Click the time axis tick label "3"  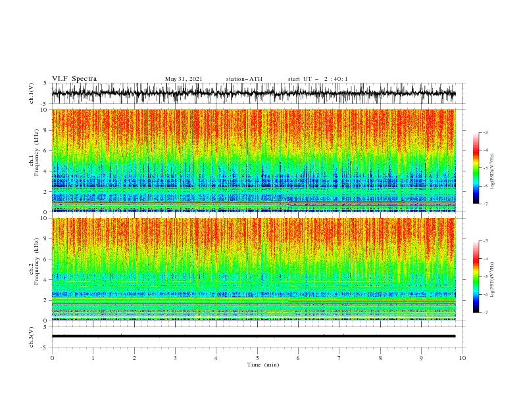[175, 358]
